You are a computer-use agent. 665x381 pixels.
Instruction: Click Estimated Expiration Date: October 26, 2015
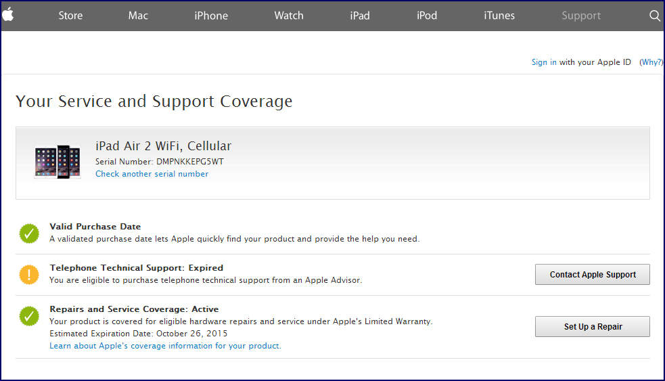(138, 334)
